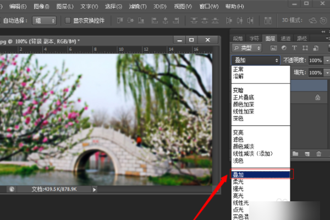Click the fill 100% input field
The height and width of the screenshot is (220, 330).
[315, 73]
